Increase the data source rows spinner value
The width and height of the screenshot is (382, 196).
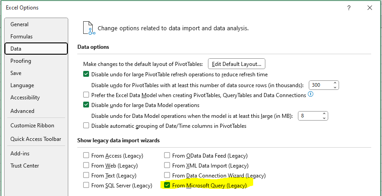coord(335,83)
